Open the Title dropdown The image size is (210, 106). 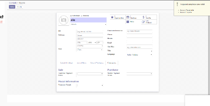tap(139, 51)
